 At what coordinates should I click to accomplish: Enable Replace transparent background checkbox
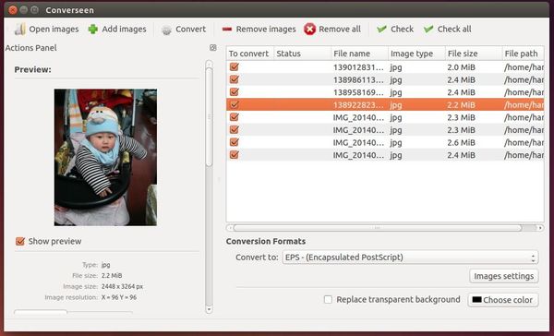click(328, 300)
